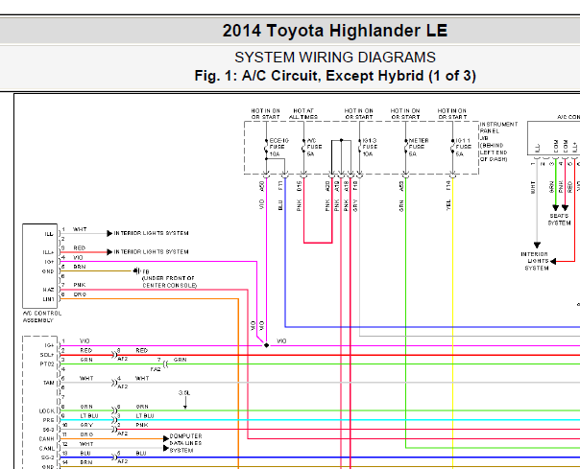Select the A20 connector pin label

(x=327, y=185)
